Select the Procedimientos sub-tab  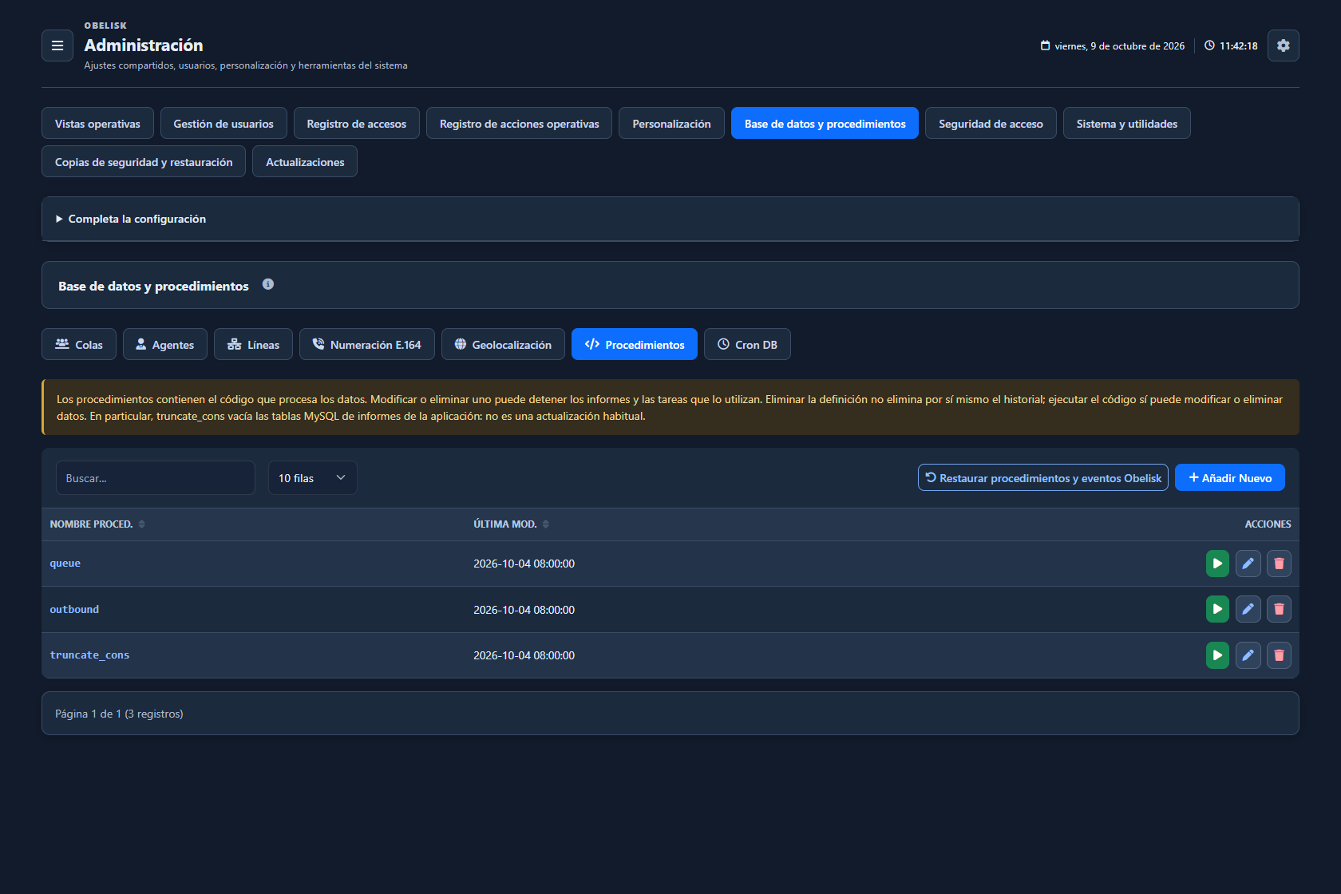pyautogui.click(x=635, y=345)
